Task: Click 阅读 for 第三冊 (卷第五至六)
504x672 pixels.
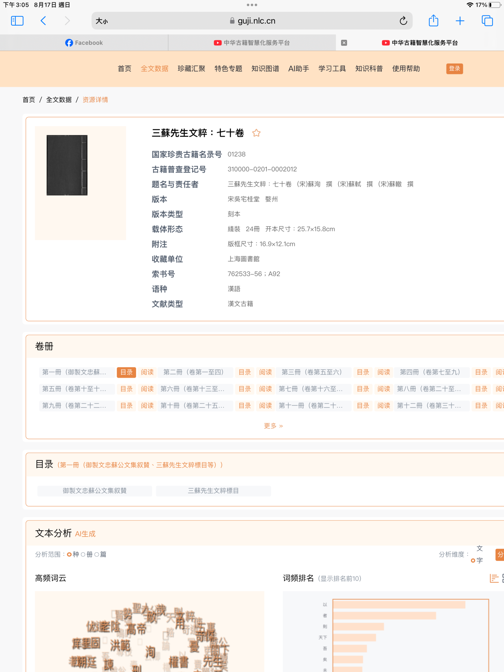Action: (383, 372)
